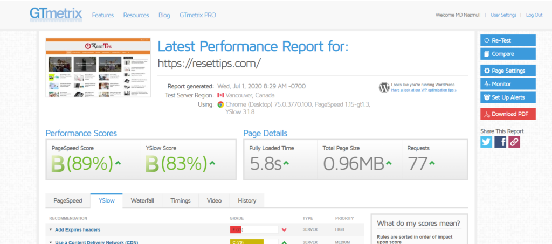
Task: Share report via Facebook icon
Action: click(x=500, y=142)
